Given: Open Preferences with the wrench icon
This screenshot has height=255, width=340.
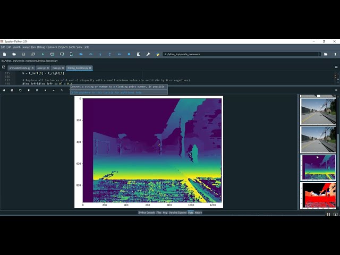Looking at the screenshot, I should point(148,54).
